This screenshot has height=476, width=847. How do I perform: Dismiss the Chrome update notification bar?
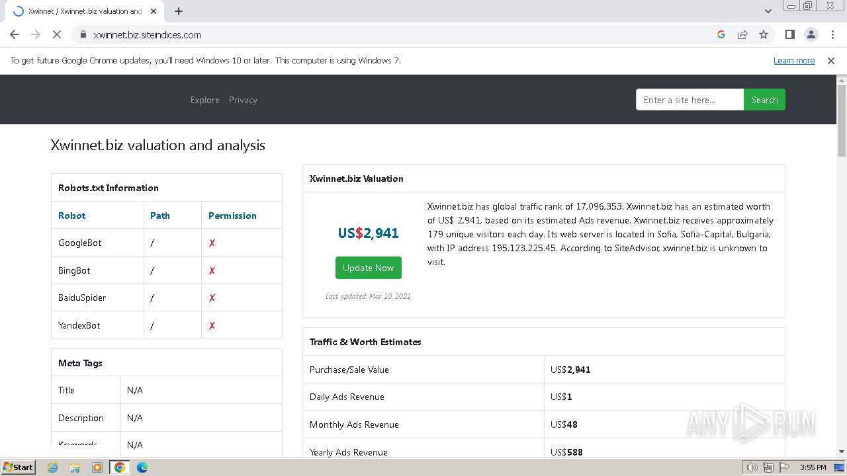[x=831, y=60]
